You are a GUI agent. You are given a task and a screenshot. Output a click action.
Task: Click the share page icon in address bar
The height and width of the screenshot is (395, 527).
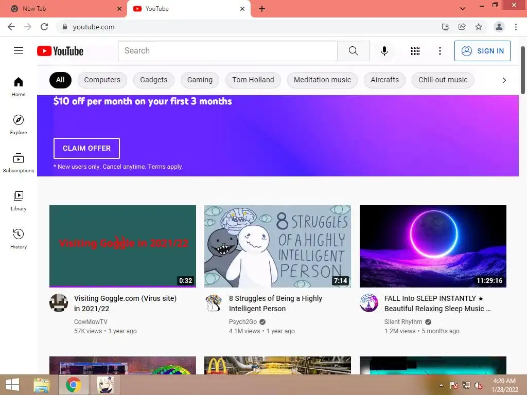(462, 27)
